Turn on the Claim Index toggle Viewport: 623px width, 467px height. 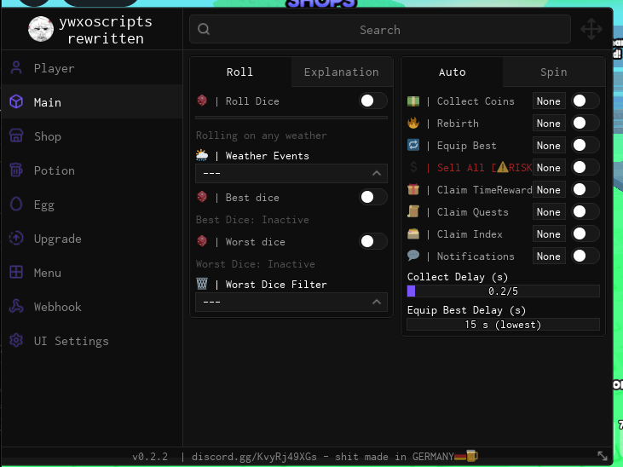coord(586,233)
